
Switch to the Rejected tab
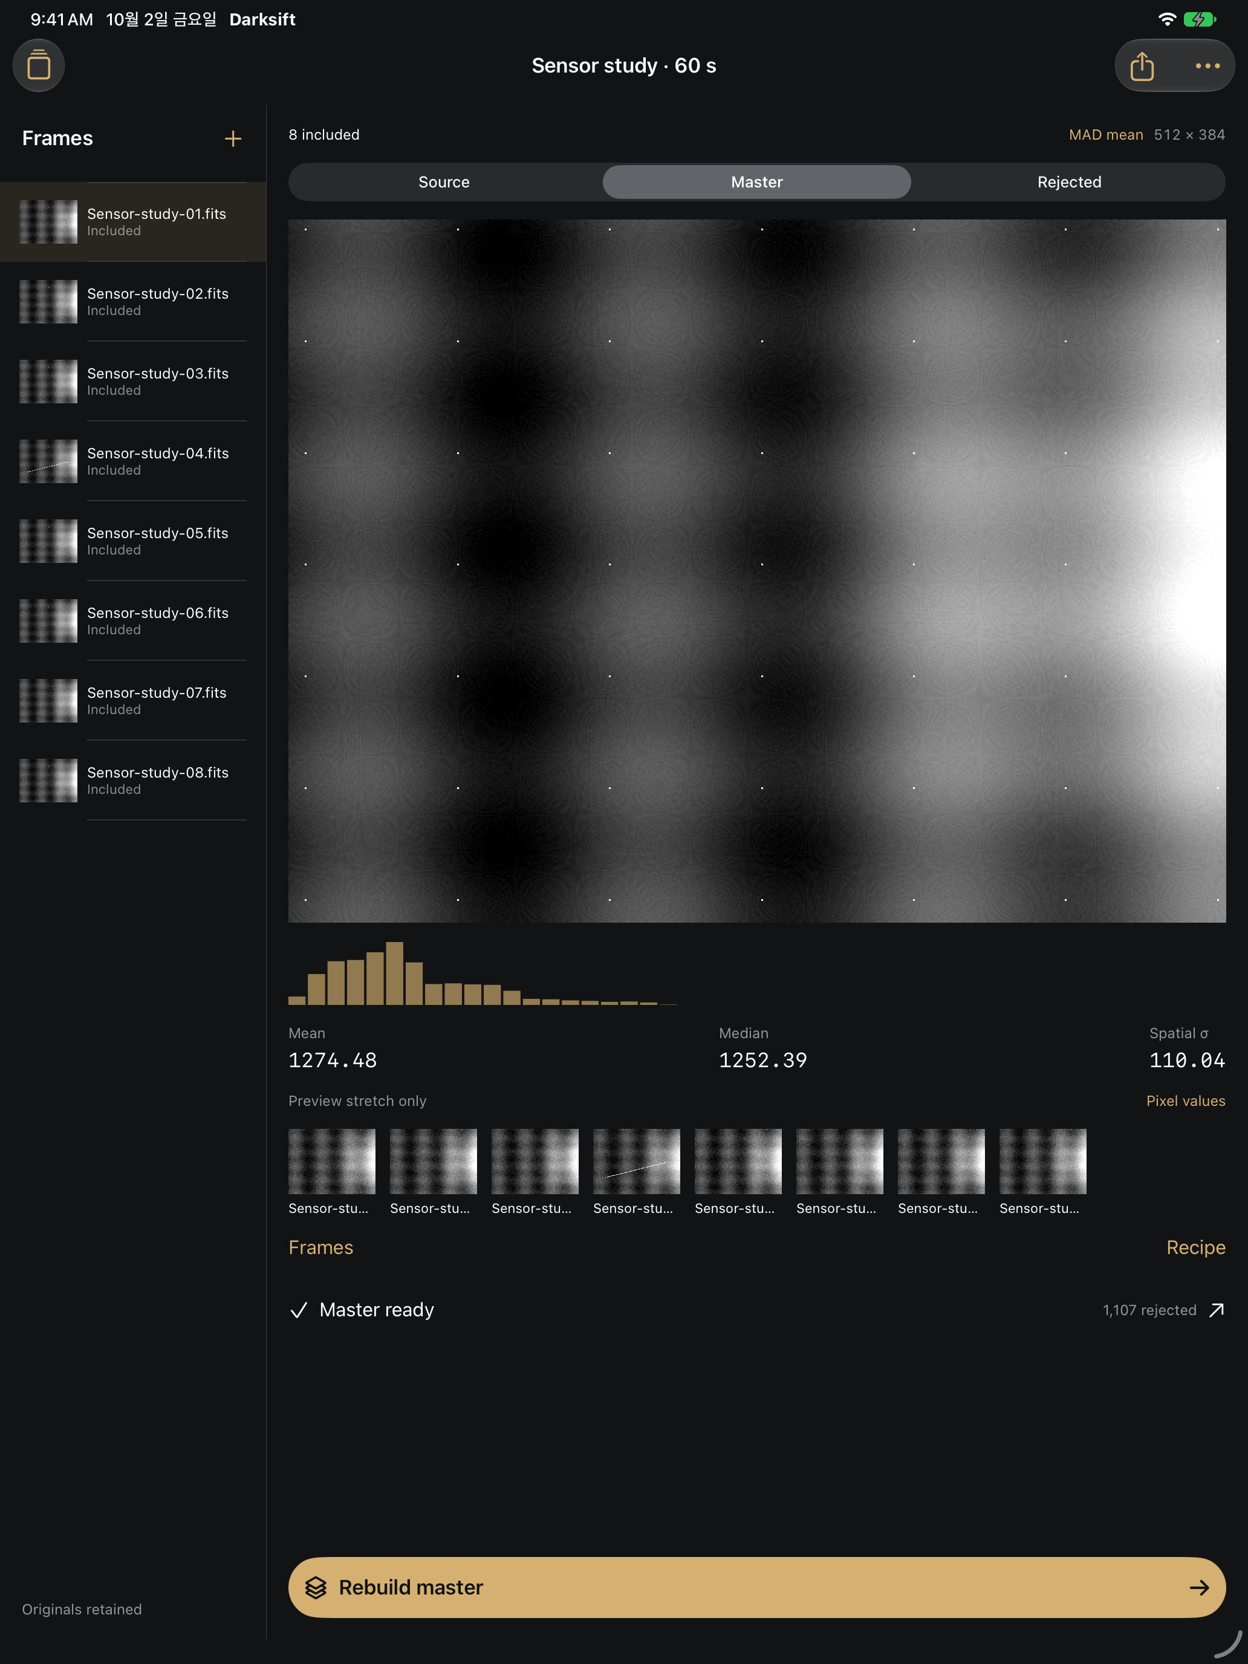[x=1069, y=182]
